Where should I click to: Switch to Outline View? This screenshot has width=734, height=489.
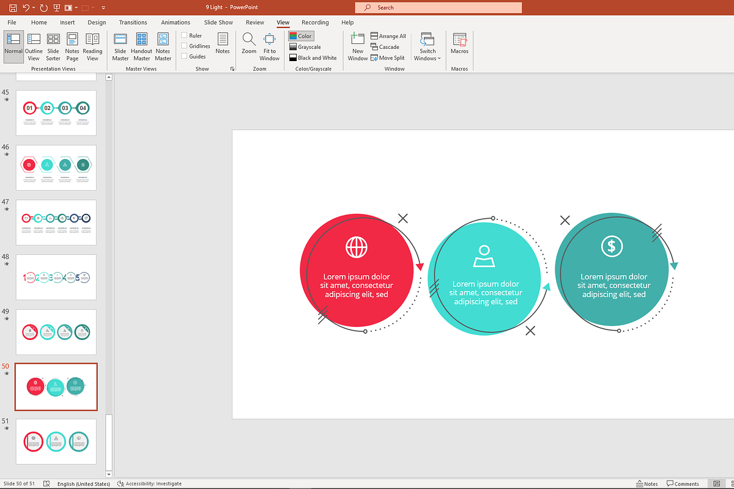(34, 46)
